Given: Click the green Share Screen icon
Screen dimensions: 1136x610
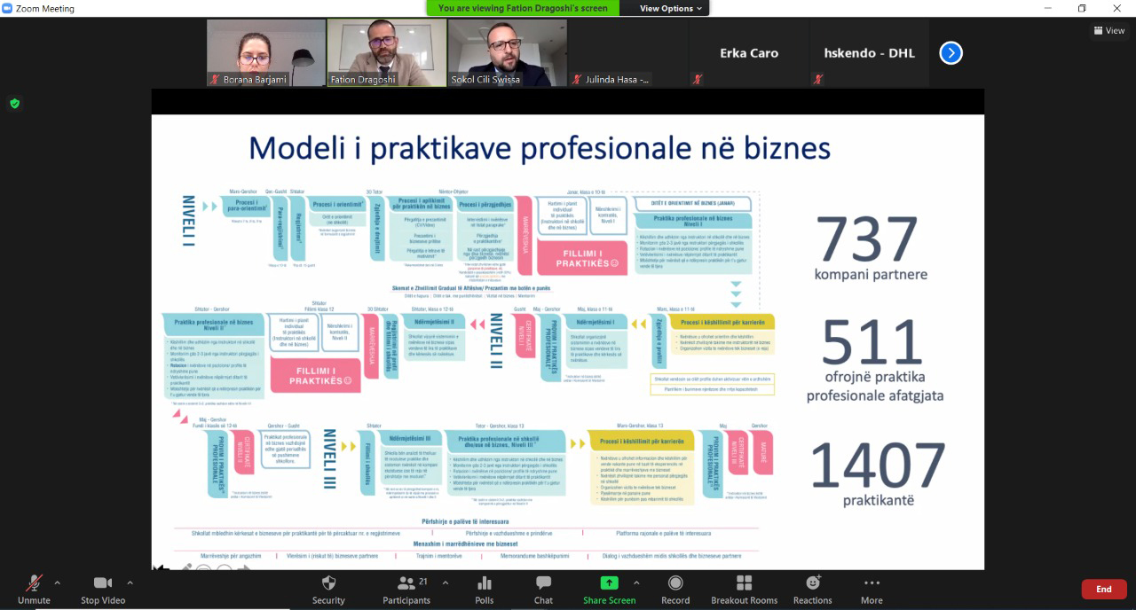Looking at the screenshot, I should point(609,583).
